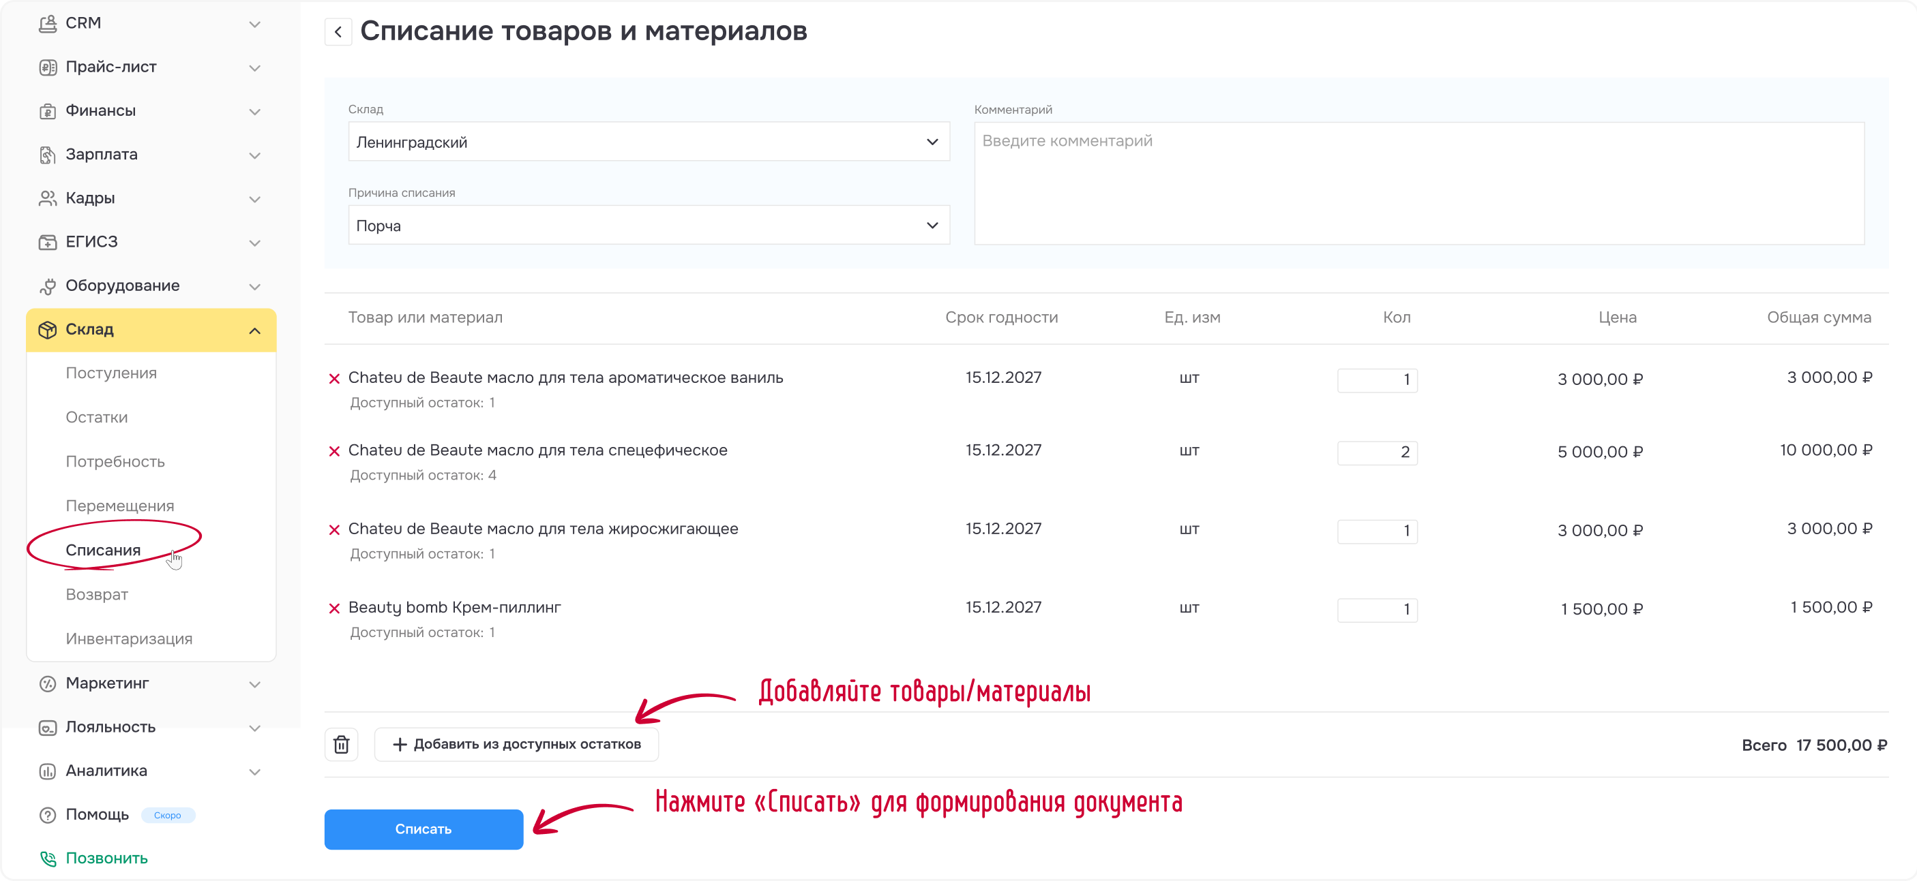
Task: Open the Остатки submenu item
Action: [97, 418]
